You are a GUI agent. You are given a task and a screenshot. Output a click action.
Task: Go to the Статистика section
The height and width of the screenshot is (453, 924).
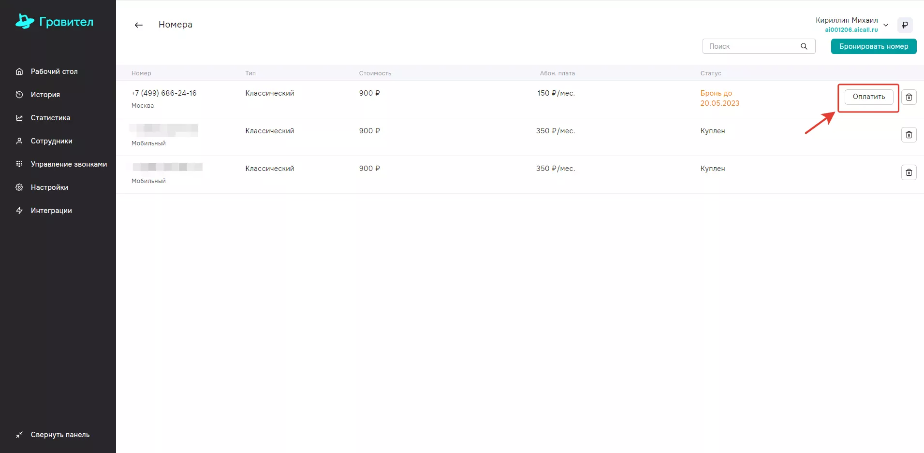pyautogui.click(x=50, y=118)
